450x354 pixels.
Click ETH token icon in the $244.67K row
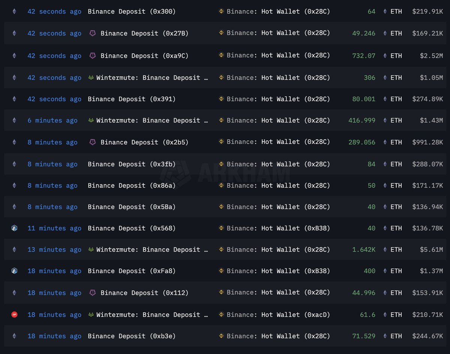click(385, 336)
